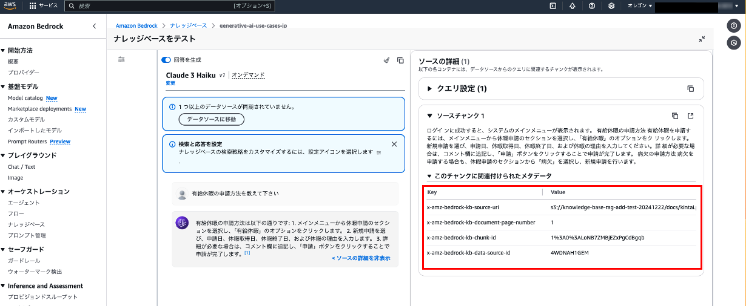This screenshot has height=306, width=746.
Task: Click the オンデマンド throughput label
Action: pyautogui.click(x=249, y=75)
